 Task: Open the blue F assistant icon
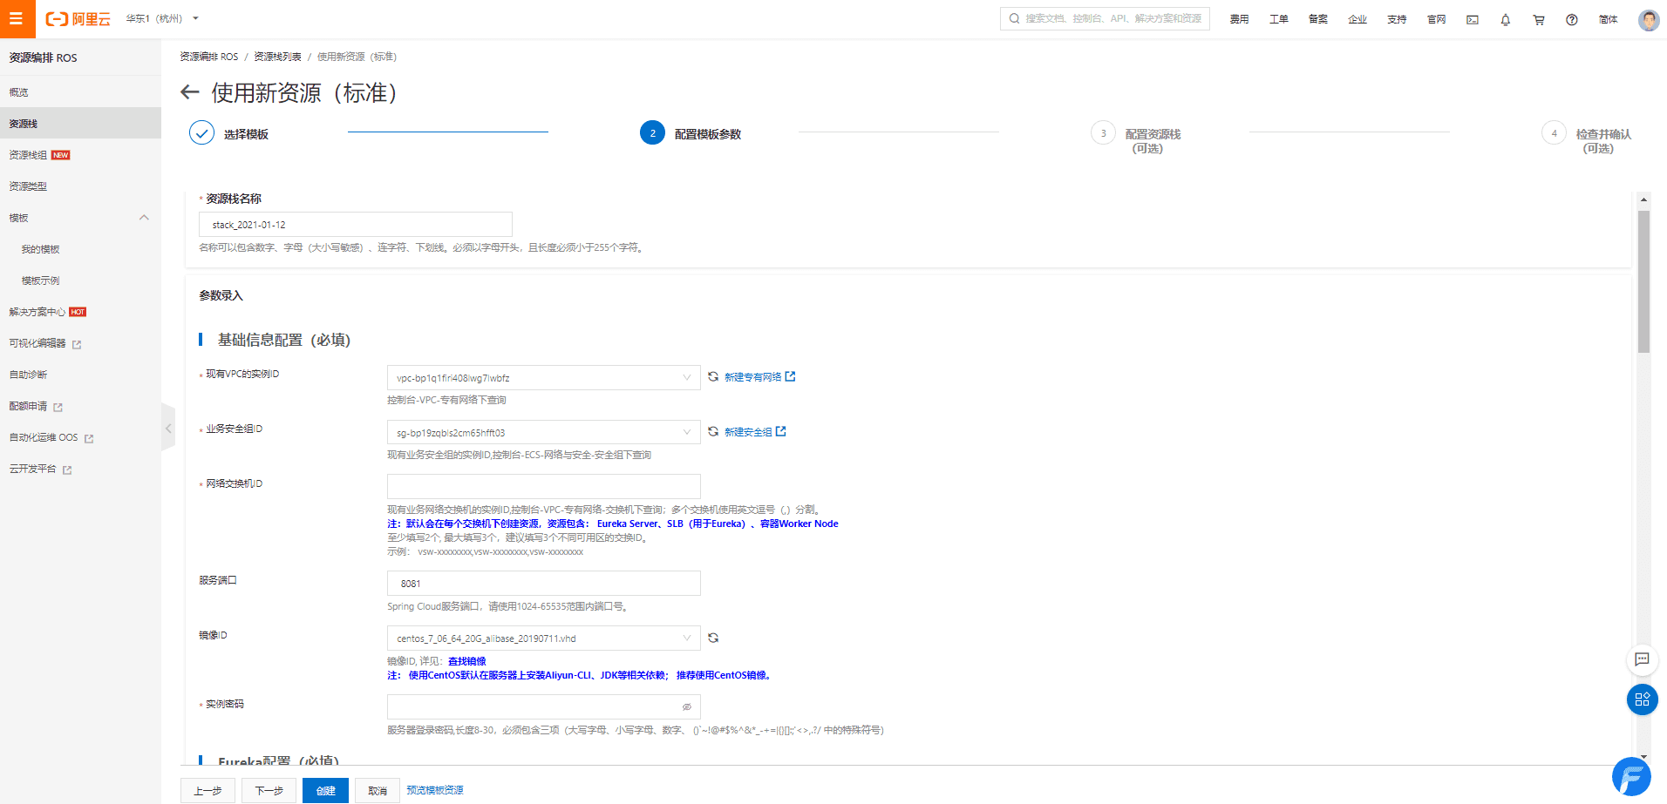click(x=1631, y=777)
